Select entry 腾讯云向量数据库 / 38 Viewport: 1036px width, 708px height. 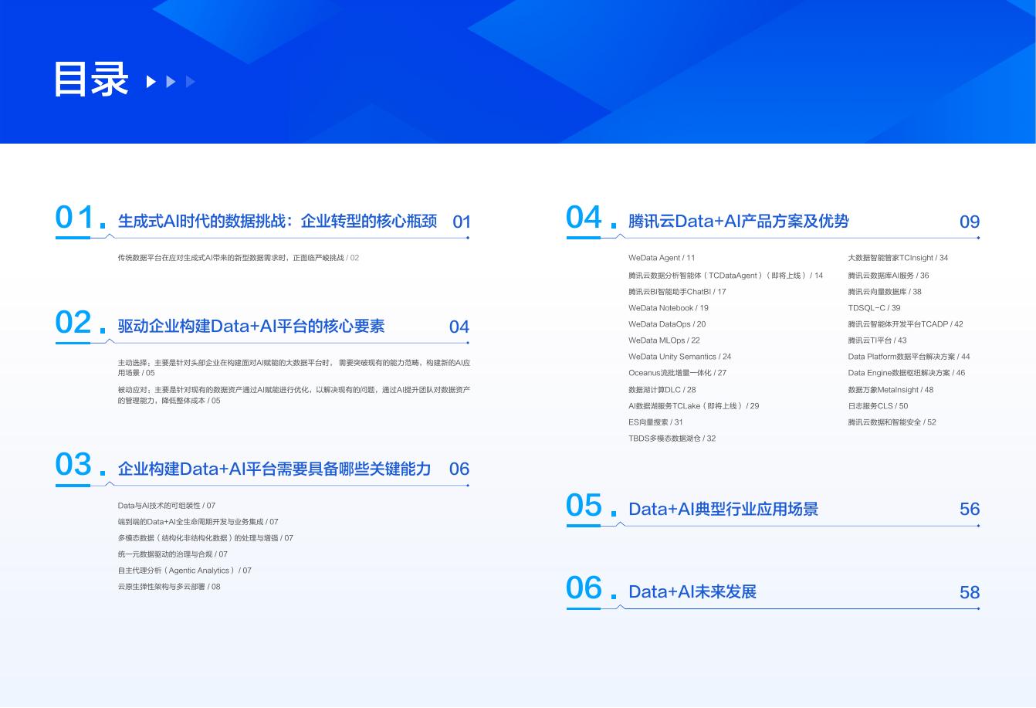[x=885, y=292]
